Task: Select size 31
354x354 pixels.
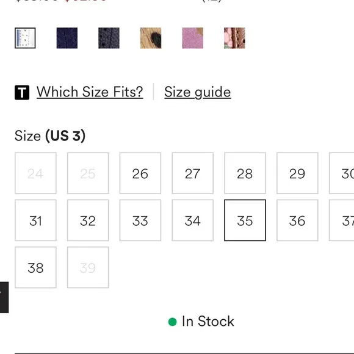Action: [x=35, y=220]
